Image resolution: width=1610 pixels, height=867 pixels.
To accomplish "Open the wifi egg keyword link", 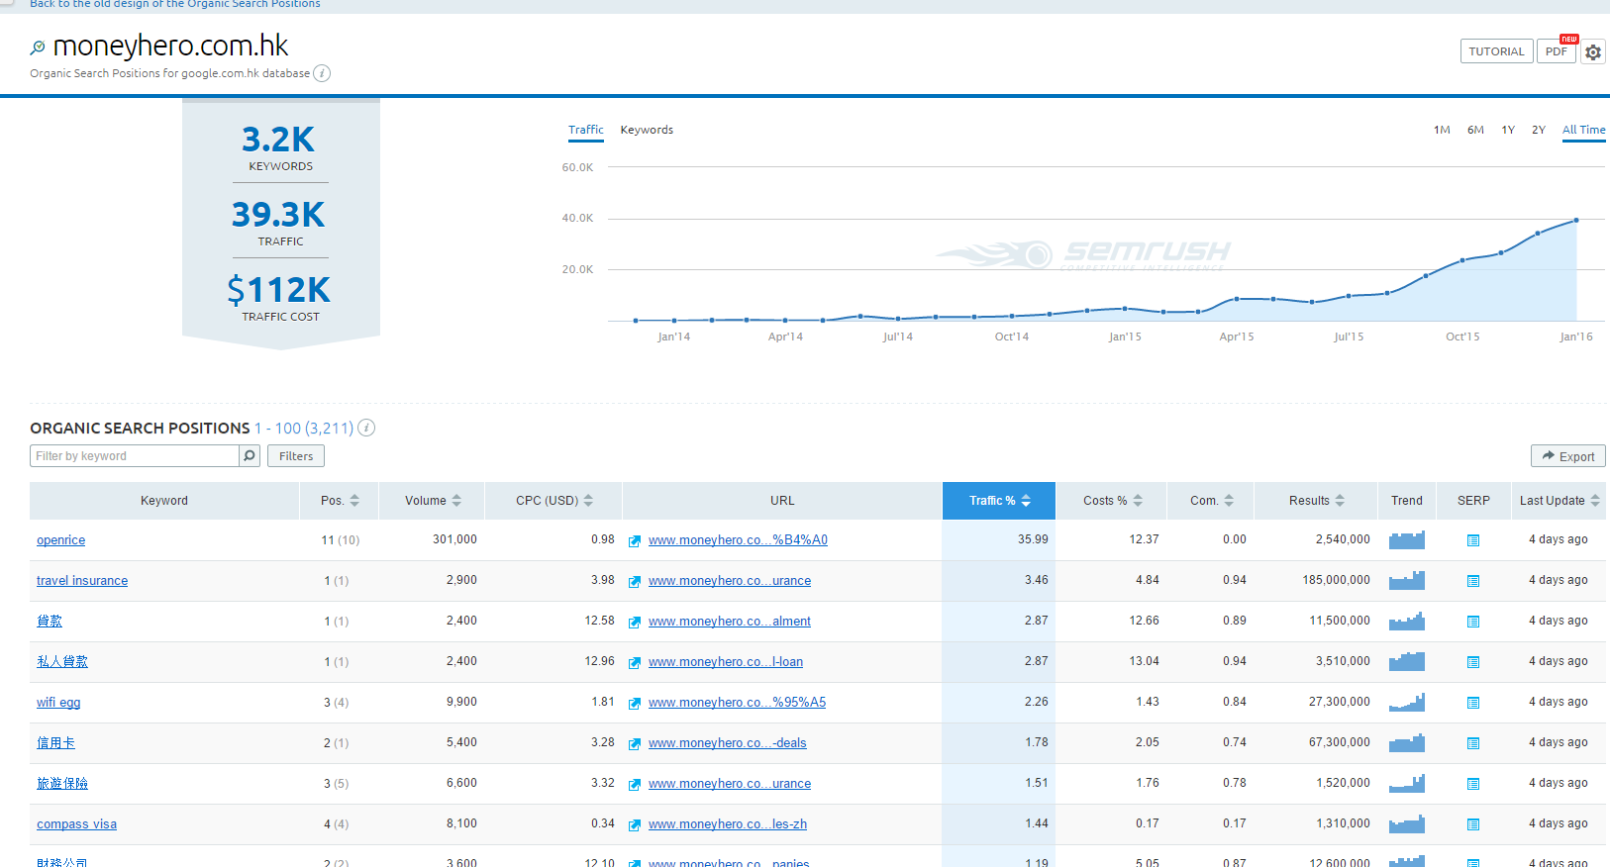I will (58, 703).
